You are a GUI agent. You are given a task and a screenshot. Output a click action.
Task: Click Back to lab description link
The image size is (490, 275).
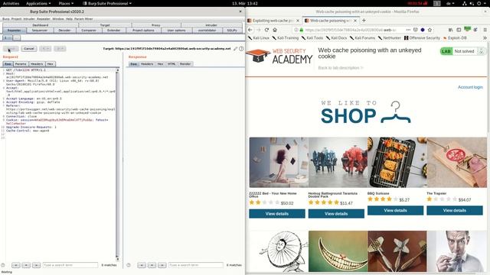341,68
